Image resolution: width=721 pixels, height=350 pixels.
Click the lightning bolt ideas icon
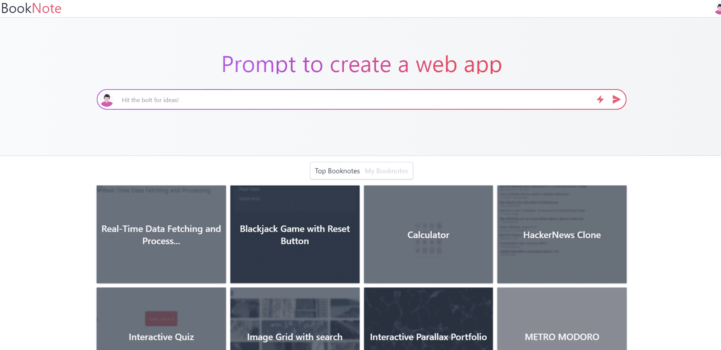click(600, 100)
